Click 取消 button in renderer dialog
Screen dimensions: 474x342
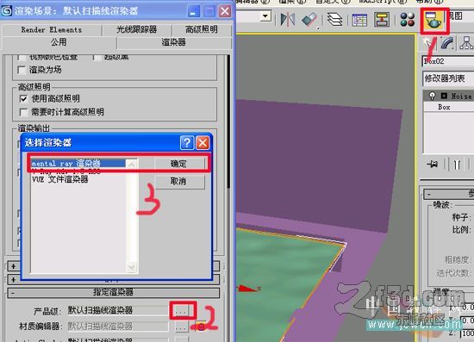pos(178,182)
